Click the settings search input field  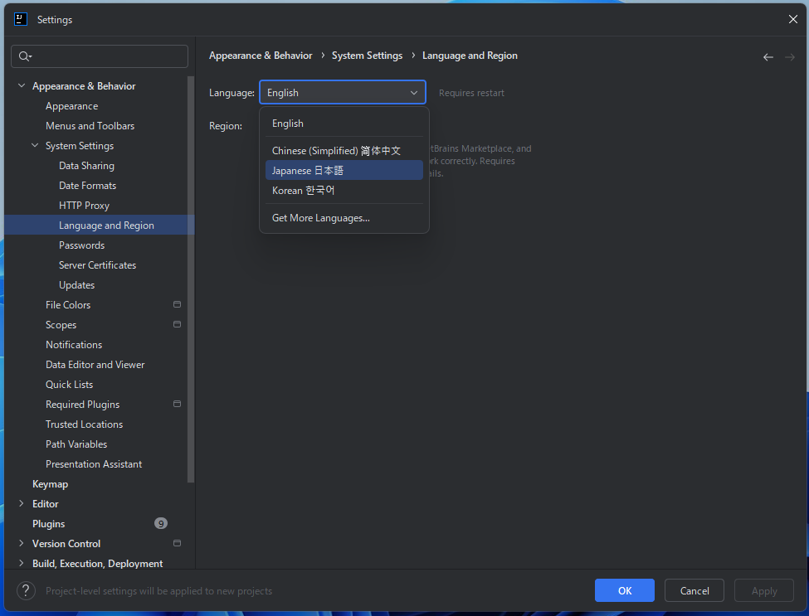[x=108, y=56]
